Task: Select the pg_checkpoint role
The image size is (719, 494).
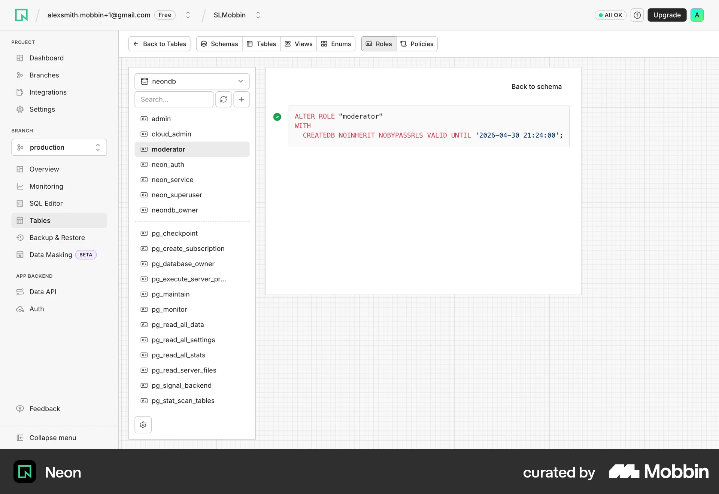Action: [x=192, y=234]
